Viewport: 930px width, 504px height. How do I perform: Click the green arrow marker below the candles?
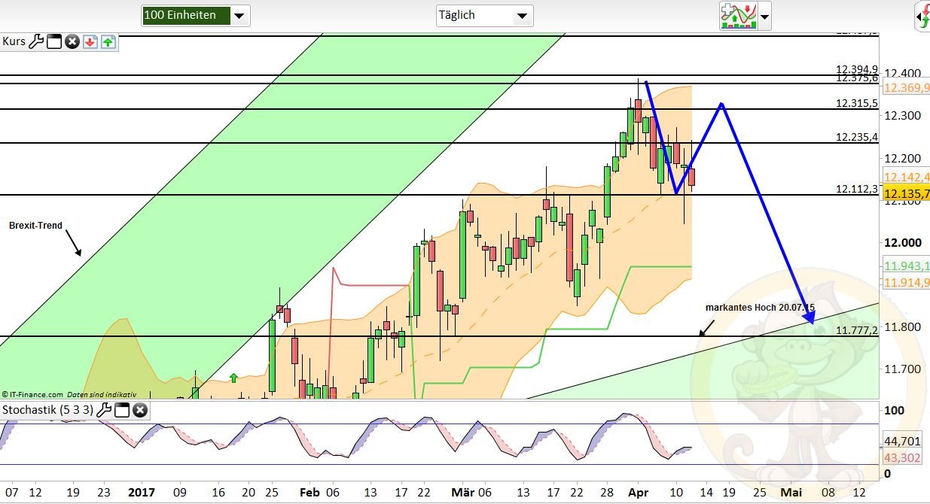[x=233, y=378]
